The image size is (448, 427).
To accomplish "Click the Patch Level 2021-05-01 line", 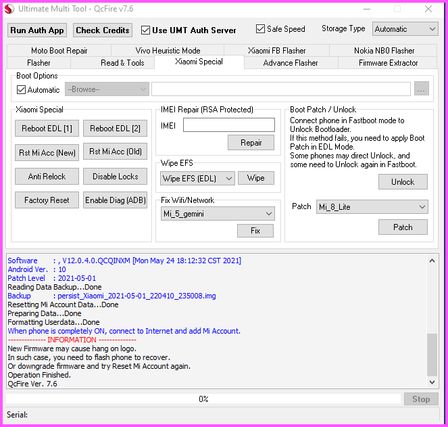I will click(52, 278).
